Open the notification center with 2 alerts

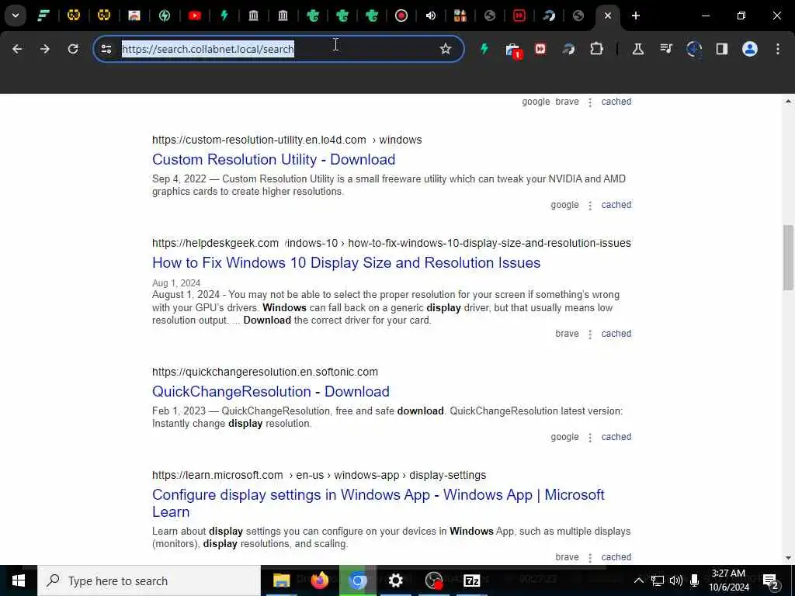(771, 581)
